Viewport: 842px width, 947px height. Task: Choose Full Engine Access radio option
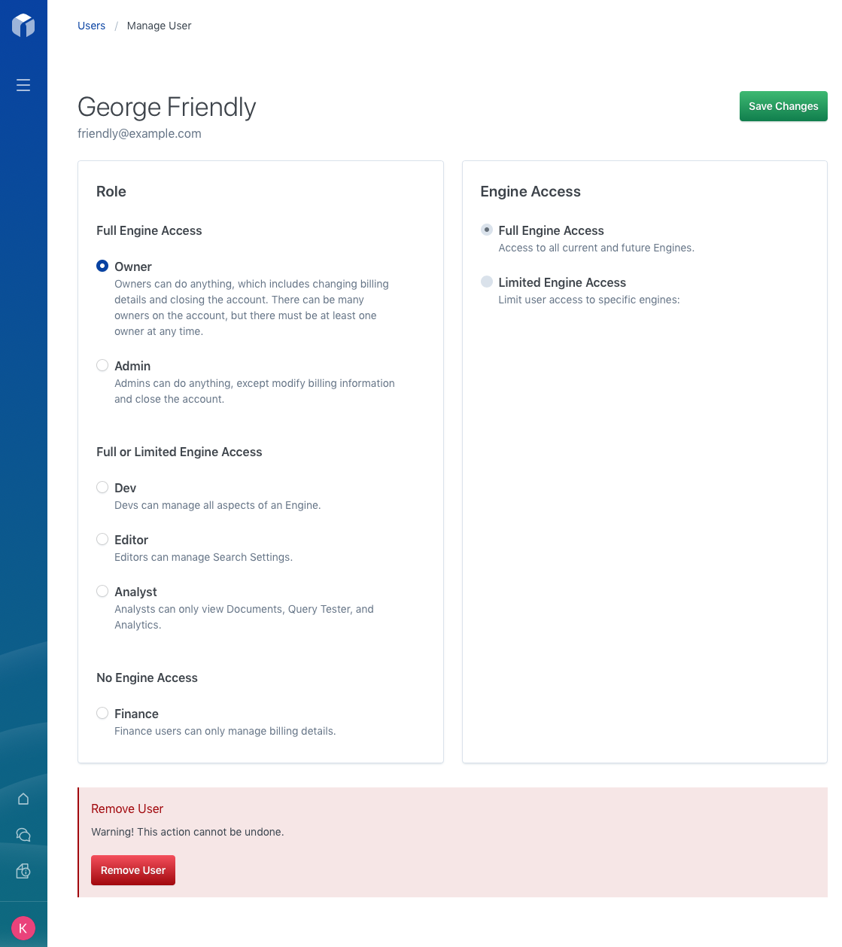tap(487, 230)
